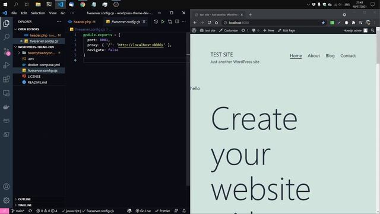Click the Go Live status bar button

143,211
